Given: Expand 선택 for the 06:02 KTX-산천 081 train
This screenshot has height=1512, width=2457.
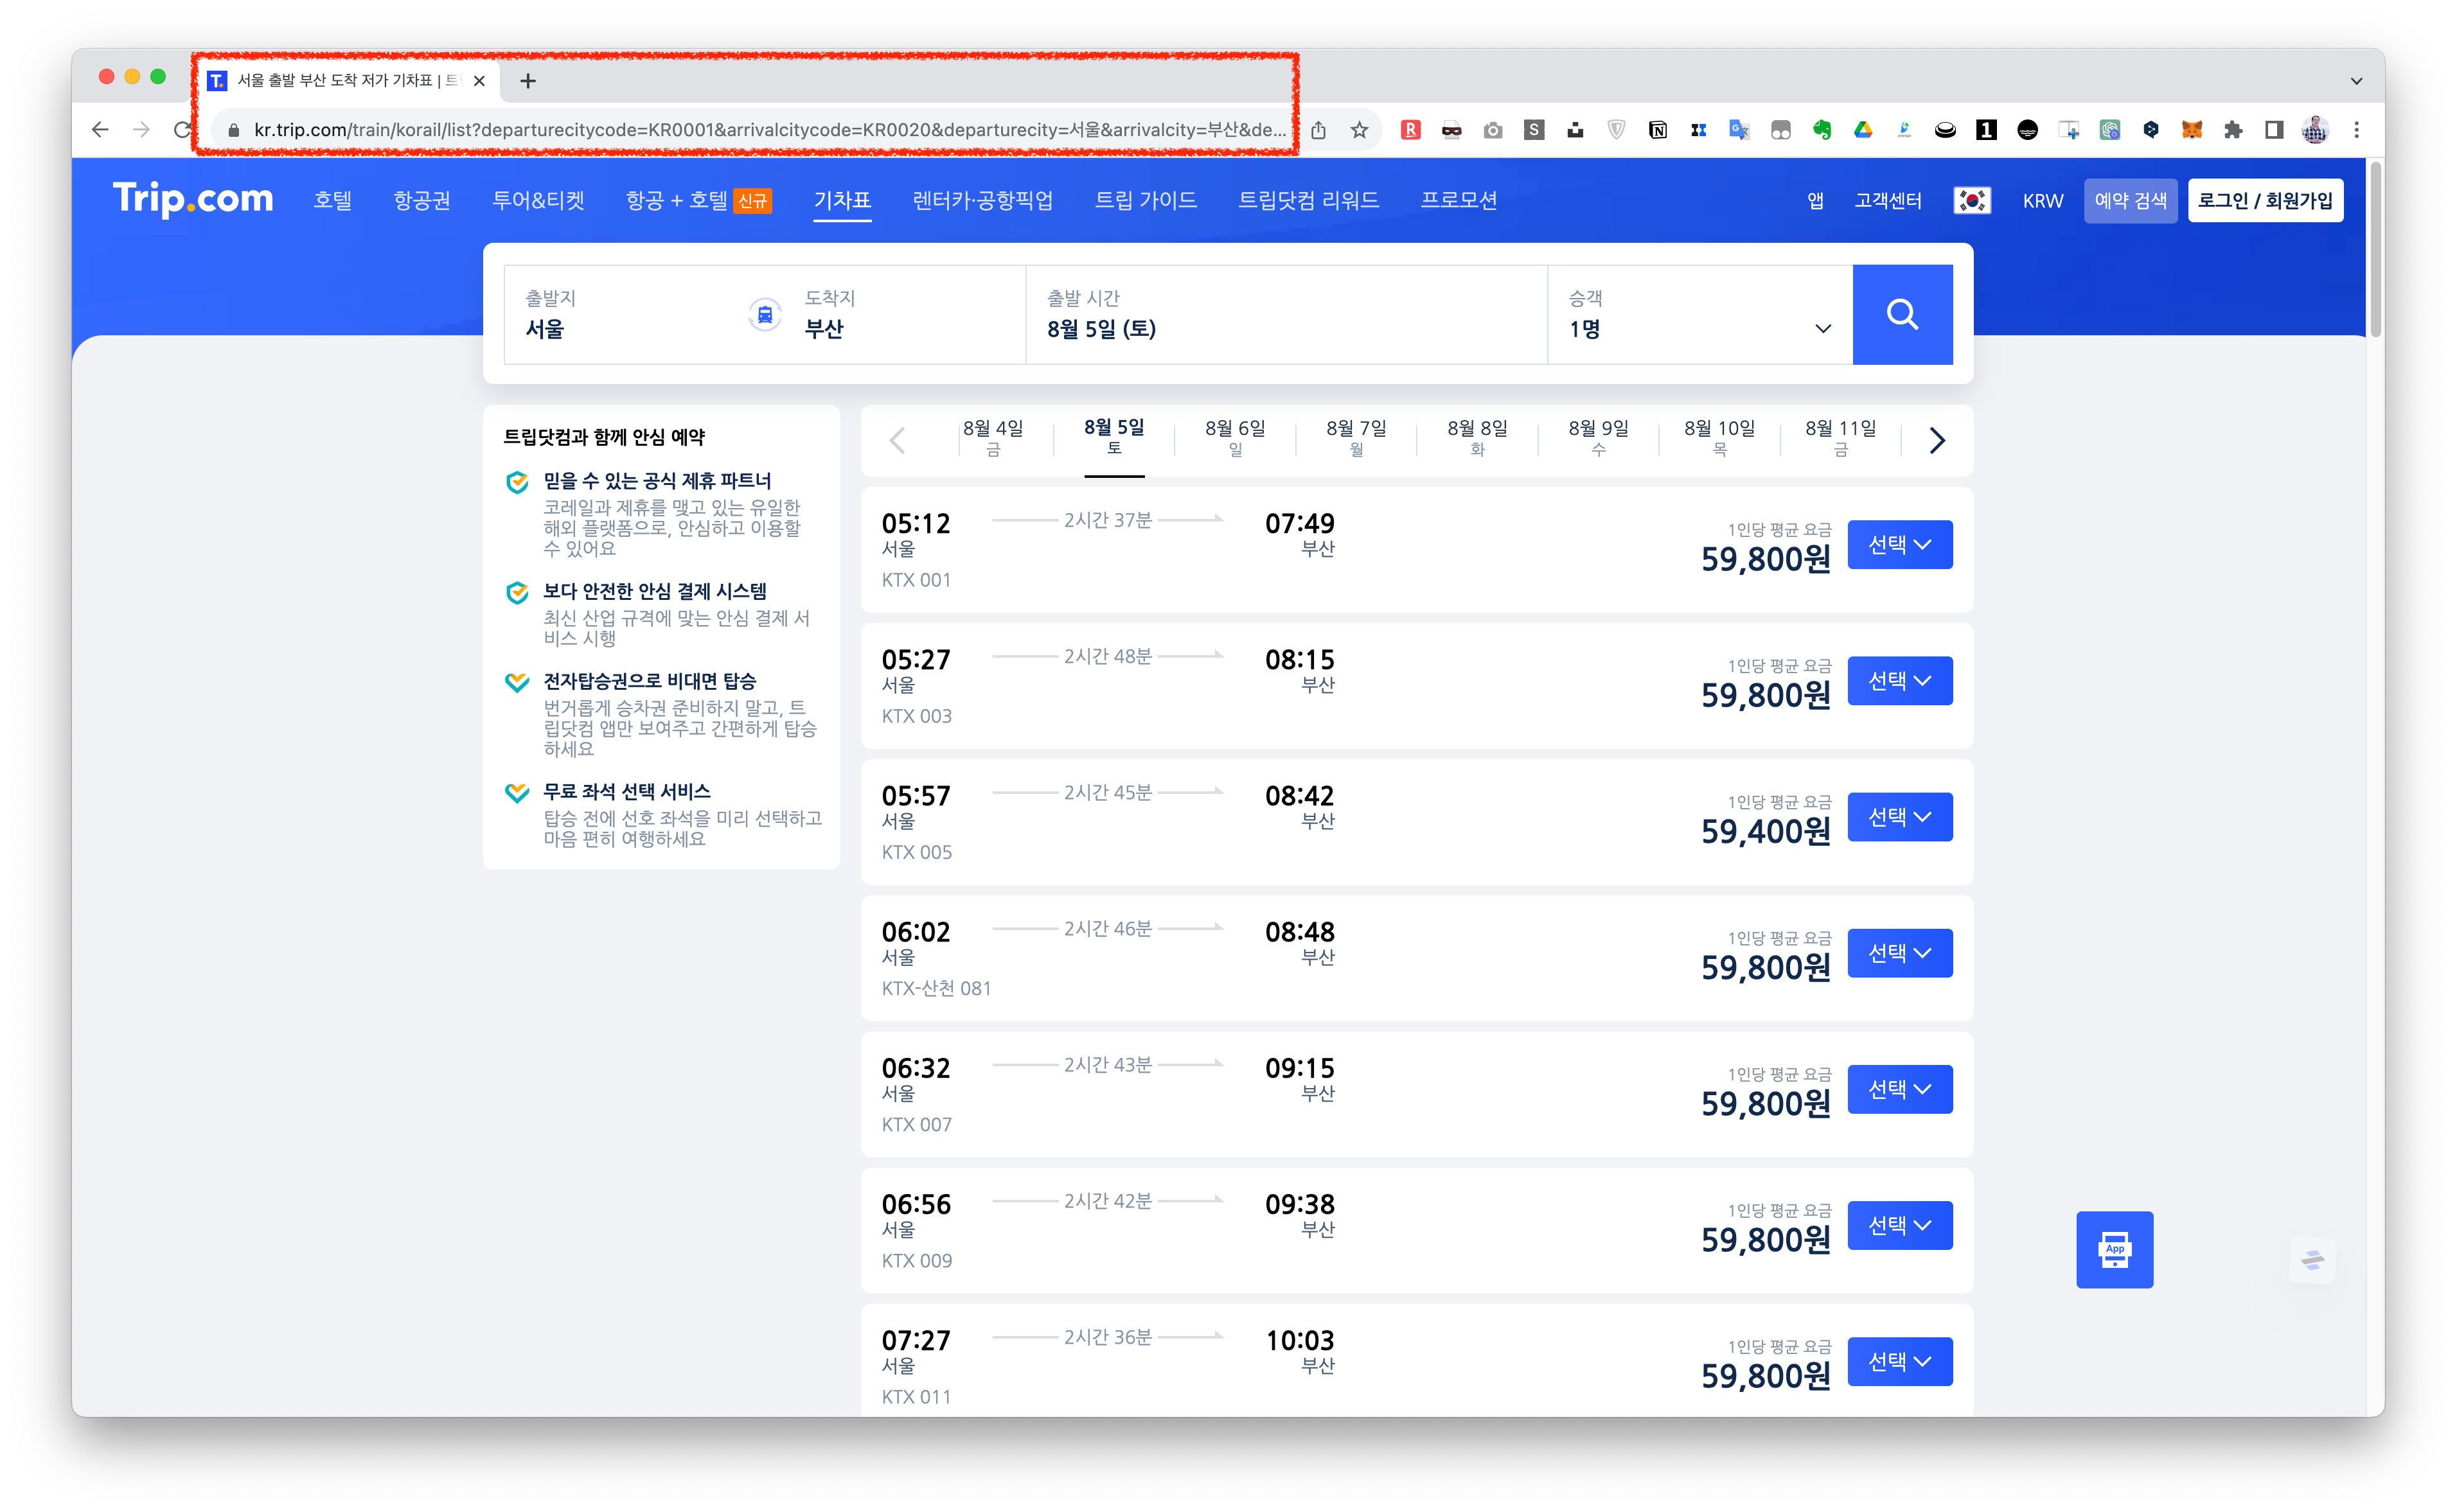Looking at the screenshot, I should [x=1899, y=952].
